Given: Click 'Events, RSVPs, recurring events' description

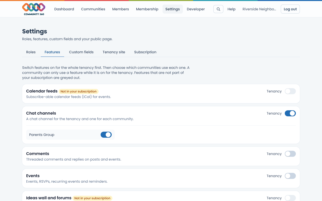Looking at the screenshot, I should click(67, 181).
